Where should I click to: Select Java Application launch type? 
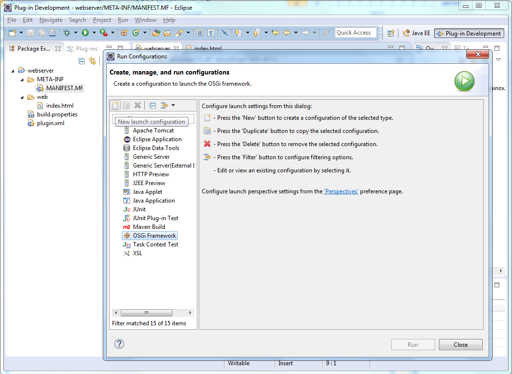pyautogui.click(x=149, y=201)
